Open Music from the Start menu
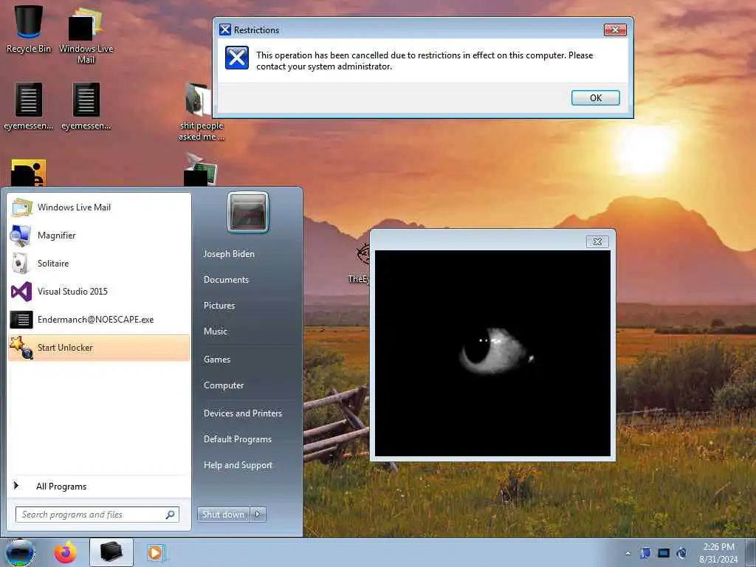 [x=216, y=331]
